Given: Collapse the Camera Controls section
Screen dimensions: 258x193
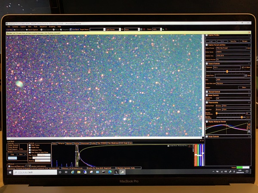Looking at the screenshot, I should pos(207,63).
